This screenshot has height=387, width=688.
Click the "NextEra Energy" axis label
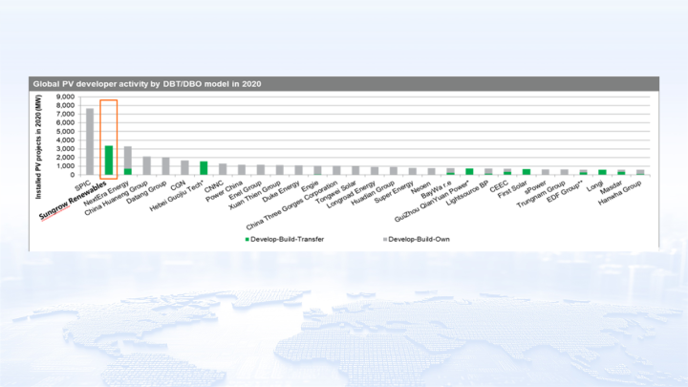(x=106, y=193)
